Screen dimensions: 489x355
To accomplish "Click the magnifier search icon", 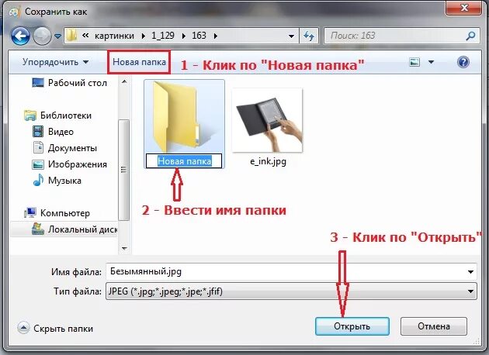I will point(470,36).
